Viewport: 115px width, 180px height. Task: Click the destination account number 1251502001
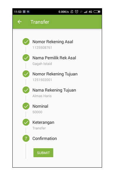point(42,80)
